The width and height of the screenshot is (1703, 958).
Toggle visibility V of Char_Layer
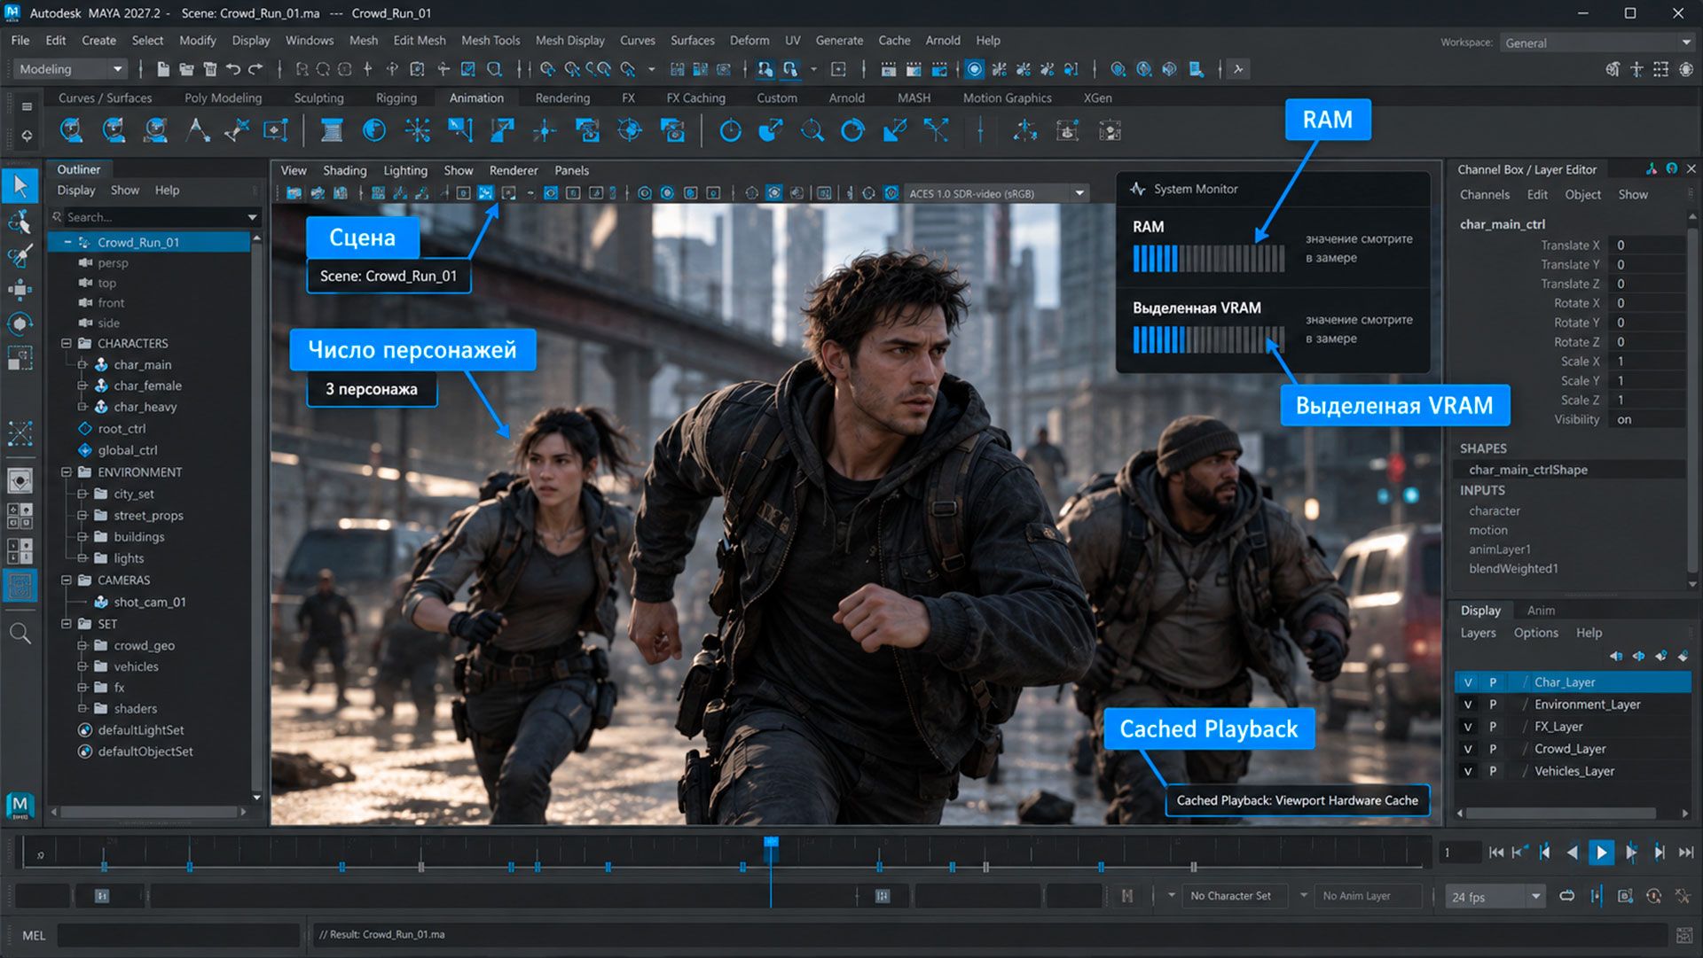tap(1468, 682)
